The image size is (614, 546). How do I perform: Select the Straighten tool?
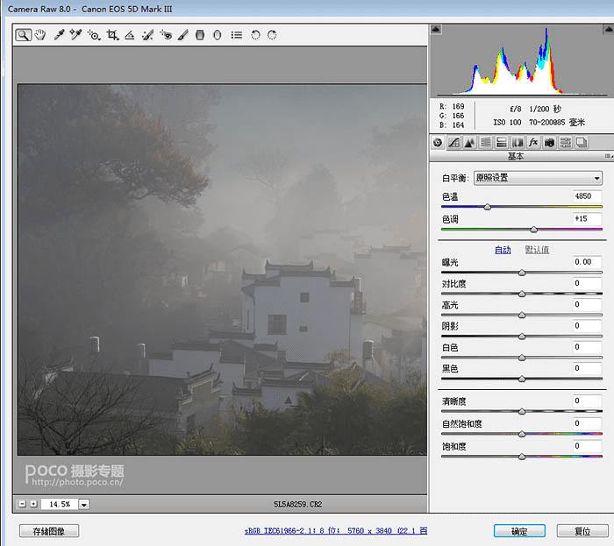130,35
